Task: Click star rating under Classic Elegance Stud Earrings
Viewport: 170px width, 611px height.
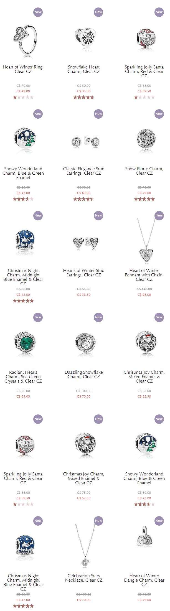Action: pyautogui.click(x=84, y=199)
